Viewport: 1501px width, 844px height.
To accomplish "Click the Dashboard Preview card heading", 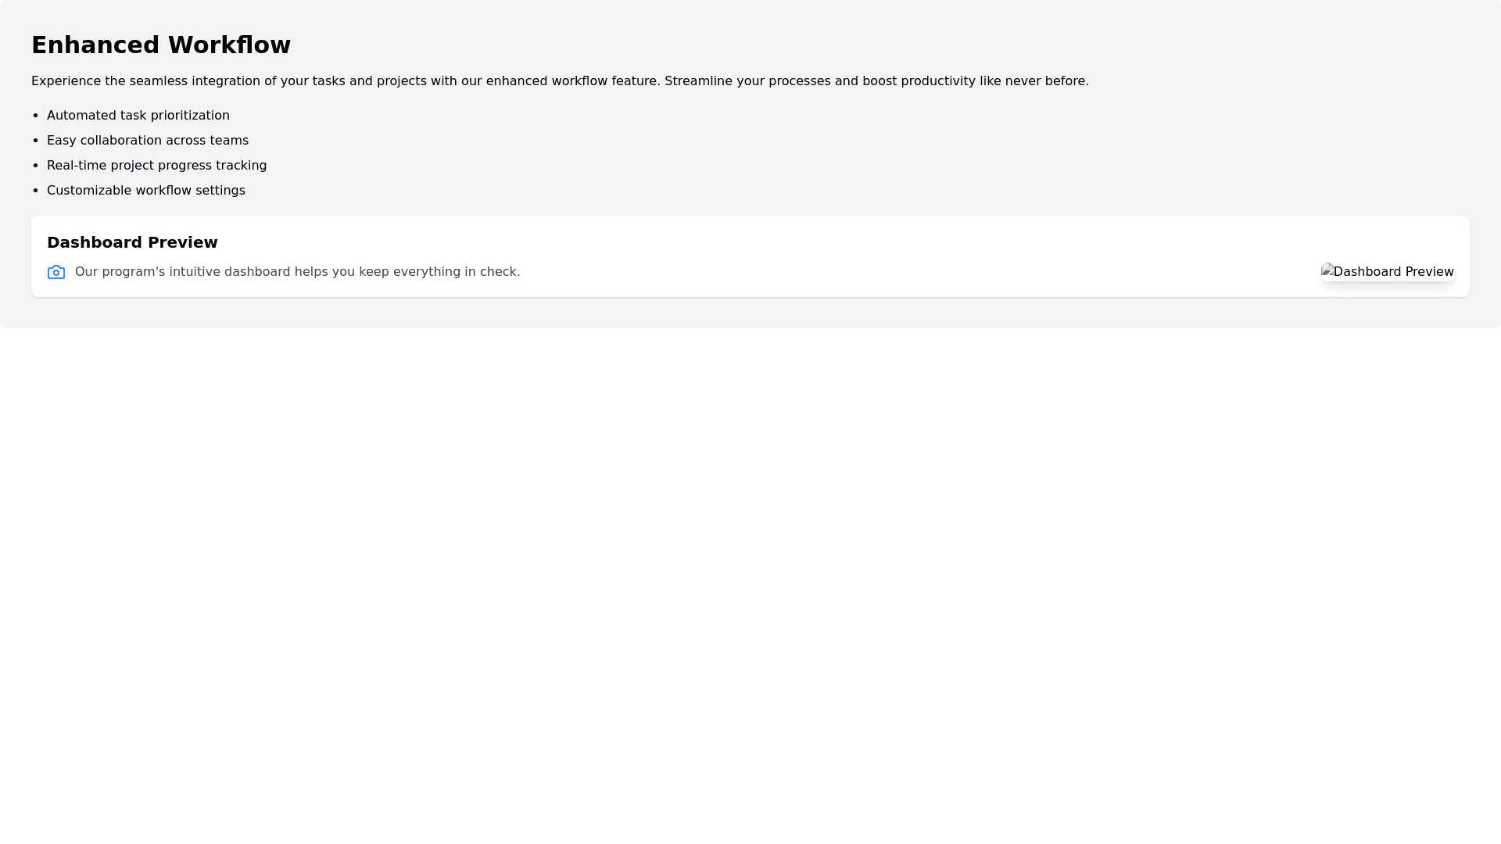I will [132, 243].
